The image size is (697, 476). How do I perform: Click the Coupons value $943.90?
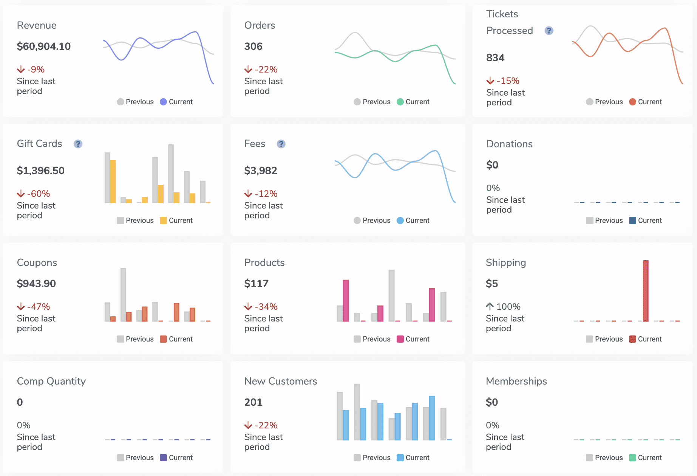(x=36, y=284)
